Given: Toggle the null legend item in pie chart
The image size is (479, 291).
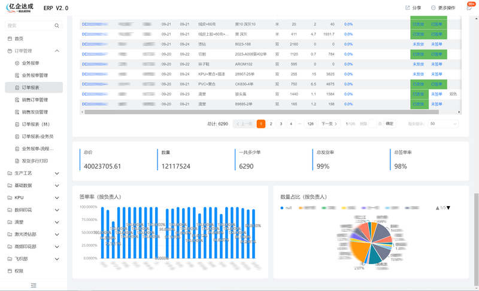Looking at the screenshot, I should pos(285,208).
